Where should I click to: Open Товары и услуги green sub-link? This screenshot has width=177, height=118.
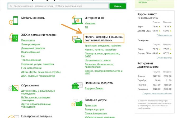point(94,109)
